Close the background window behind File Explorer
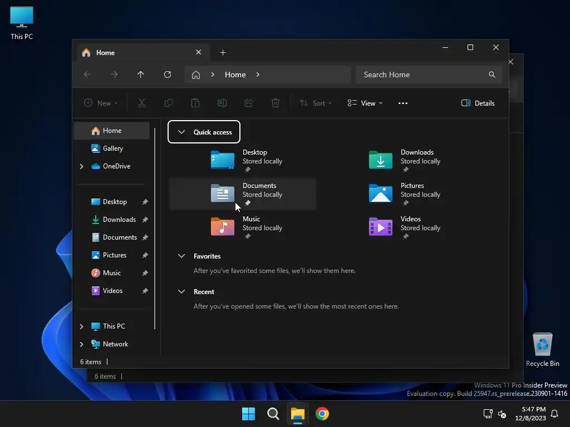Image resolution: width=570 pixels, height=427 pixels. pyautogui.click(x=511, y=62)
